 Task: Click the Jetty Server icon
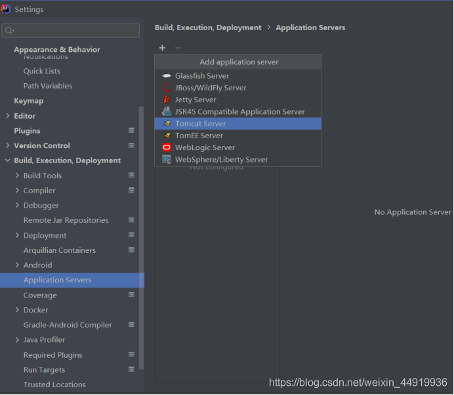pos(167,100)
